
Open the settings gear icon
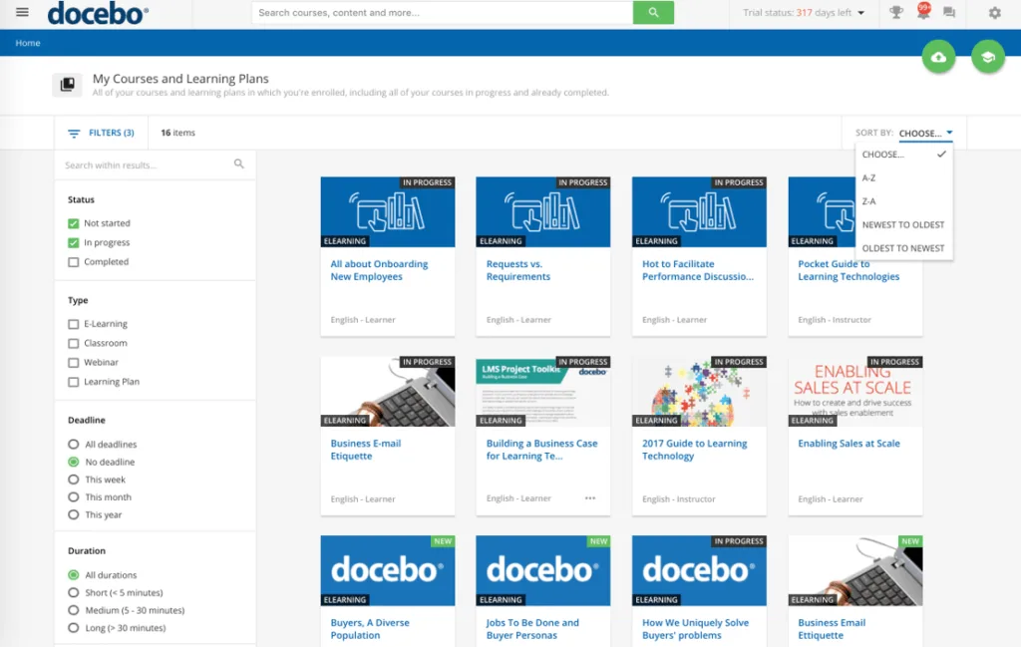coord(993,12)
